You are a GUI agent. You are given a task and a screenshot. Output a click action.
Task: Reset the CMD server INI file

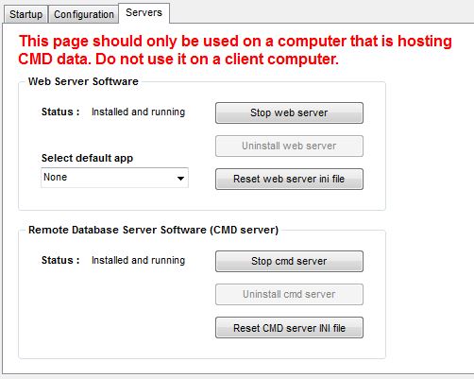[x=289, y=328]
